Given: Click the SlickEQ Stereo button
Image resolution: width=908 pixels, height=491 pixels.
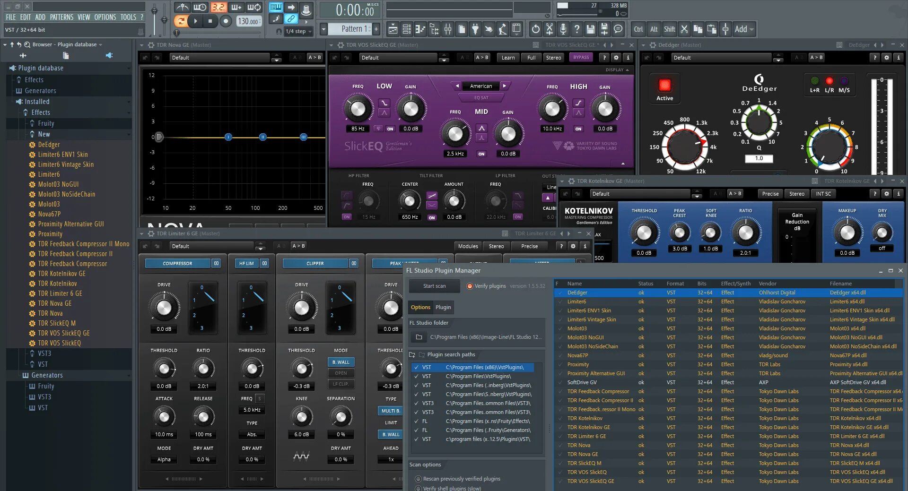Looking at the screenshot, I should point(553,58).
